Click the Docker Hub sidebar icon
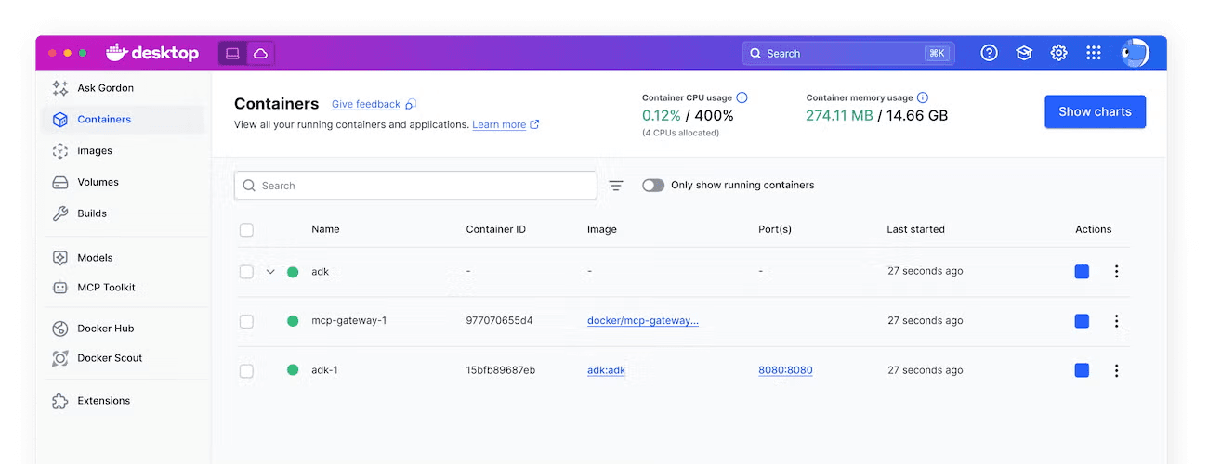Viewport: 1208px width, 464px height. click(60, 329)
